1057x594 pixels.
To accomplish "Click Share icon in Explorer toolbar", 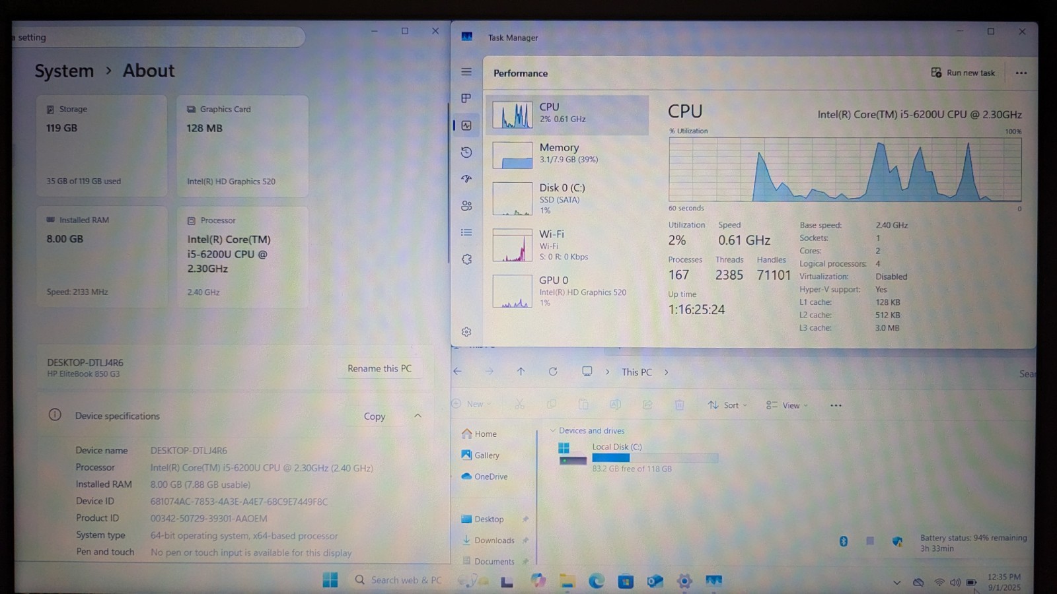I will 647,404.
